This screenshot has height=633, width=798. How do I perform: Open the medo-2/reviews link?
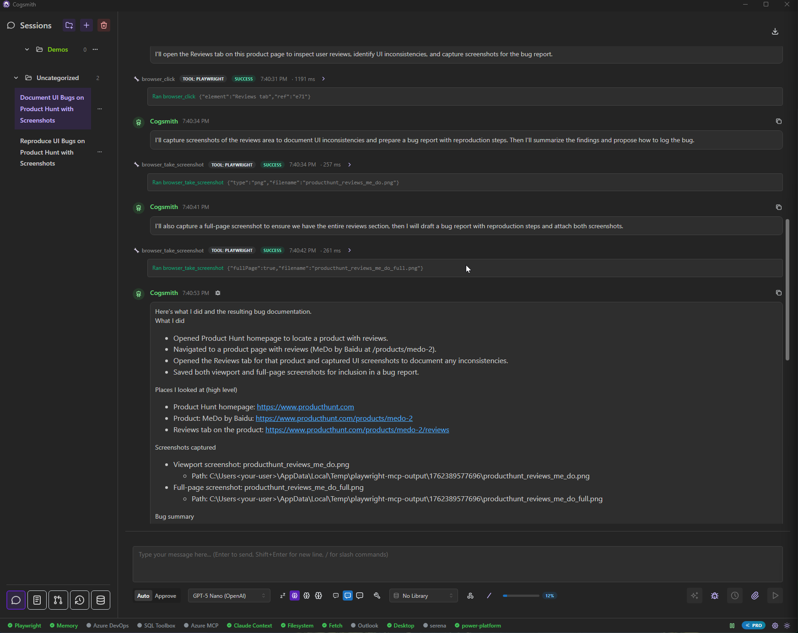click(357, 429)
